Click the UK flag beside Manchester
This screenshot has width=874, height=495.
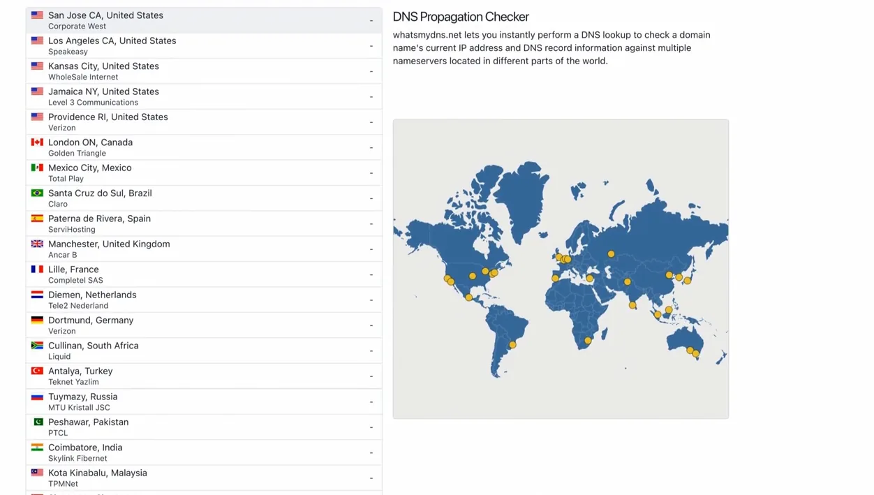pos(37,244)
